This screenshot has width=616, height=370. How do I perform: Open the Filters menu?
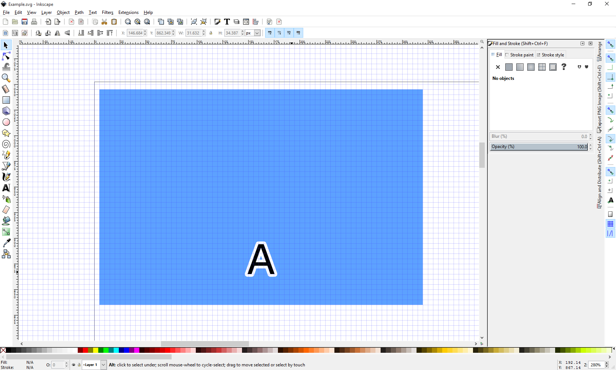[107, 12]
